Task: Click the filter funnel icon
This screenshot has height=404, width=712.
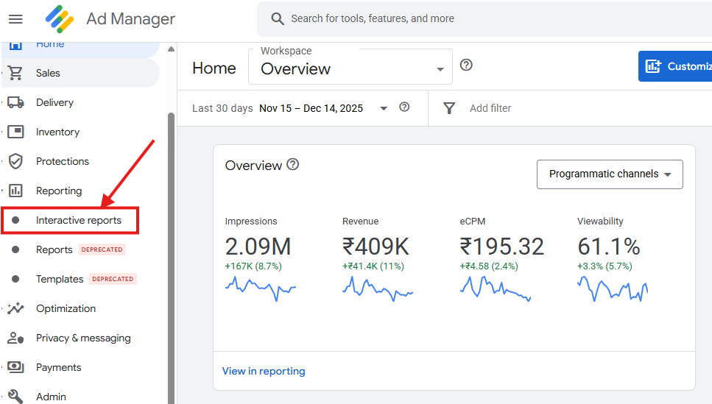Action: pos(449,108)
